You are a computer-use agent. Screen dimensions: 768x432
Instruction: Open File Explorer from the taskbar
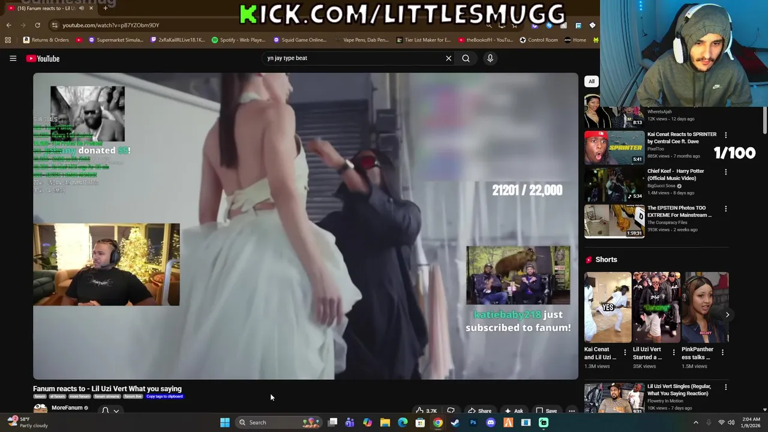[x=385, y=422]
